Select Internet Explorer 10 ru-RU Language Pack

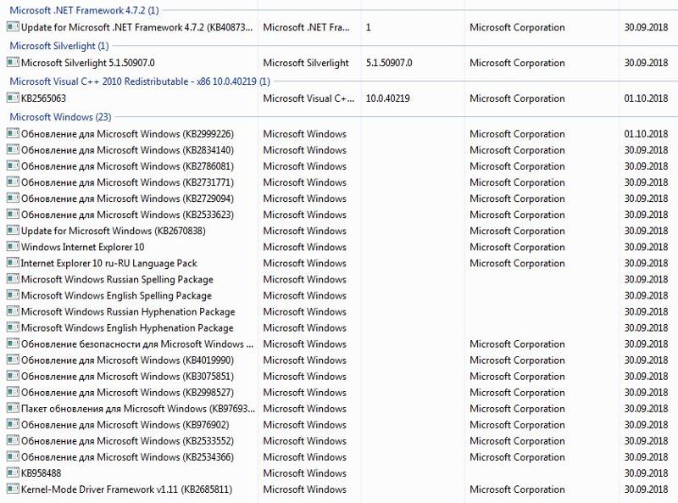click(x=109, y=263)
